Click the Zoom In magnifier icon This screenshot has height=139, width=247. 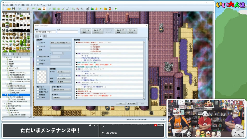(x=73, y=9)
